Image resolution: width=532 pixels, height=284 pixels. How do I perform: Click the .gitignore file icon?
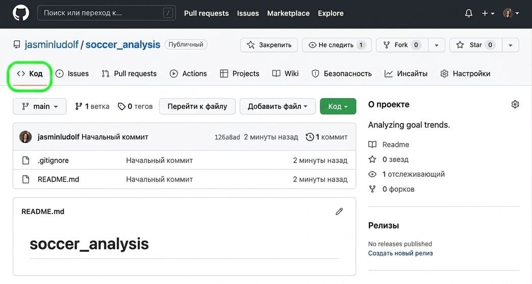click(26, 160)
